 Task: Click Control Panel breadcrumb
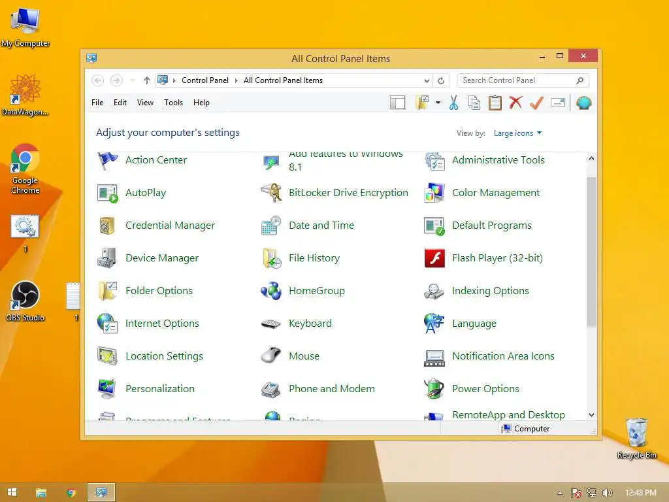(204, 80)
